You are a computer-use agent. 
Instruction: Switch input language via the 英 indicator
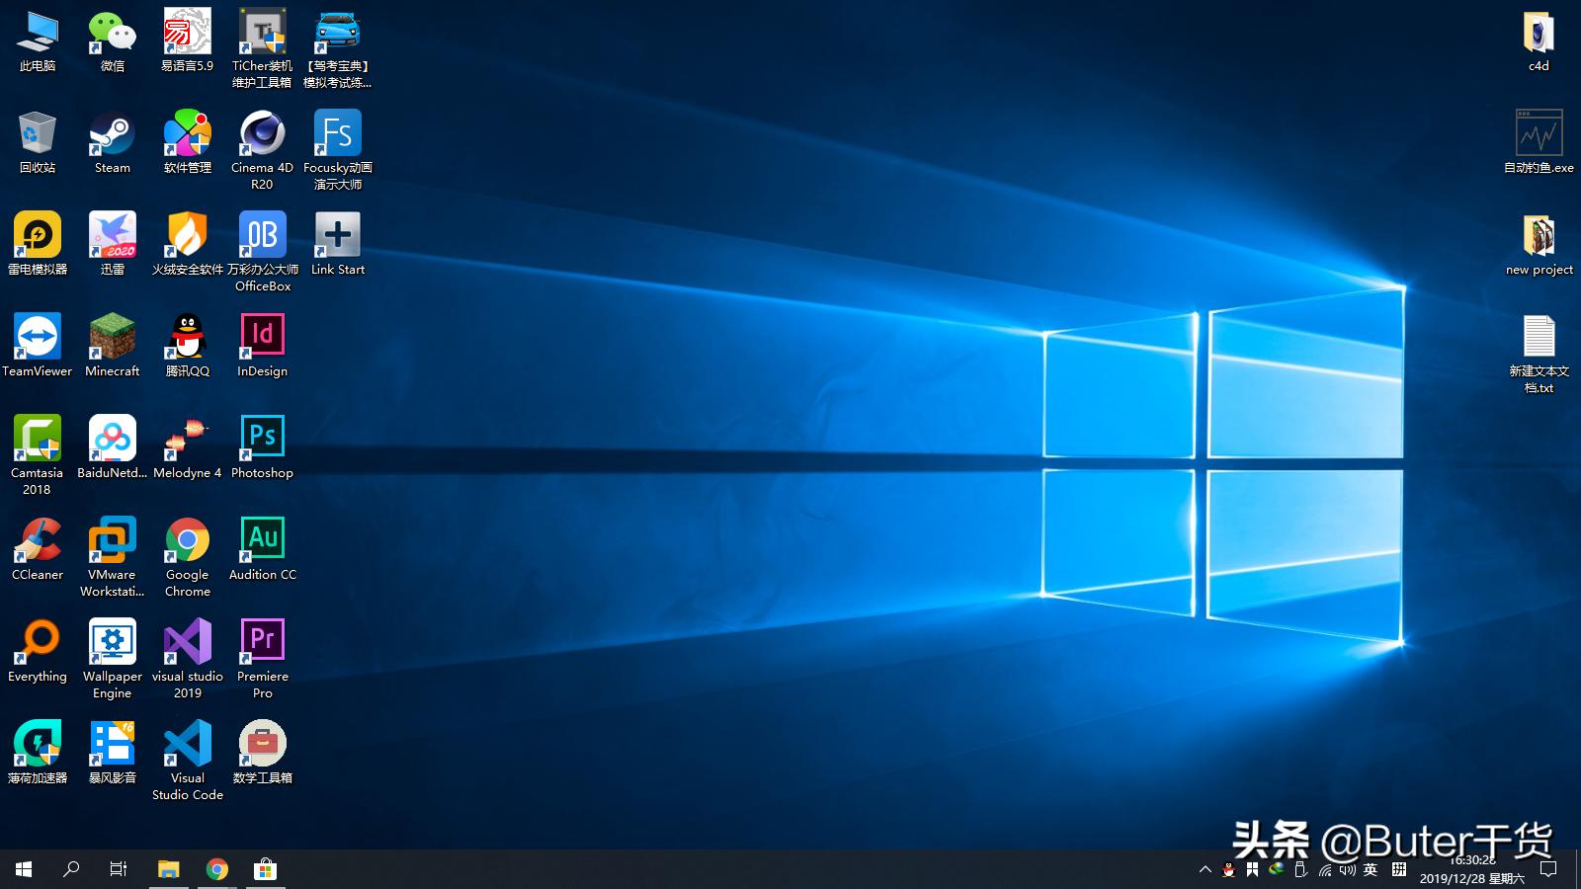[x=1371, y=870]
